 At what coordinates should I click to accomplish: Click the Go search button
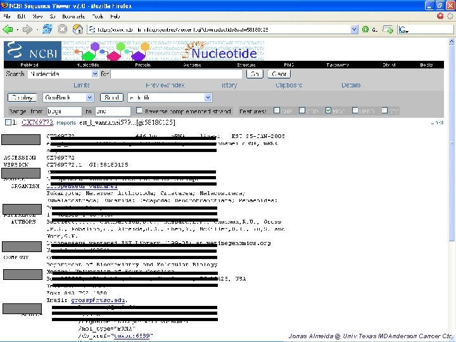(255, 74)
